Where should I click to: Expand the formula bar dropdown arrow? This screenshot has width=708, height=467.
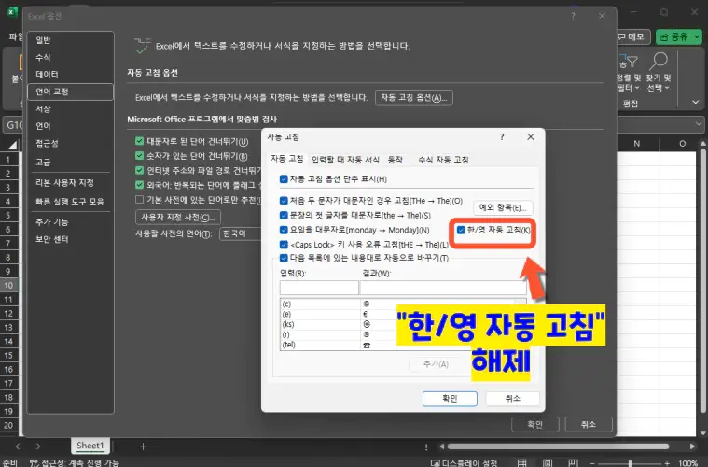(699, 123)
